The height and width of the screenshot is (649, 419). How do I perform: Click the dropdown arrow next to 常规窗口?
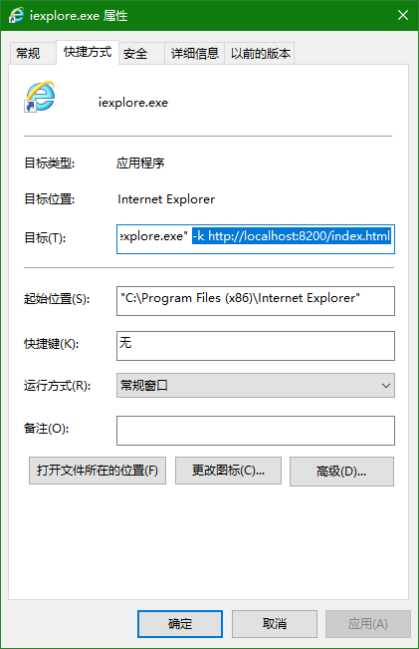pyautogui.click(x=386, y=386)
